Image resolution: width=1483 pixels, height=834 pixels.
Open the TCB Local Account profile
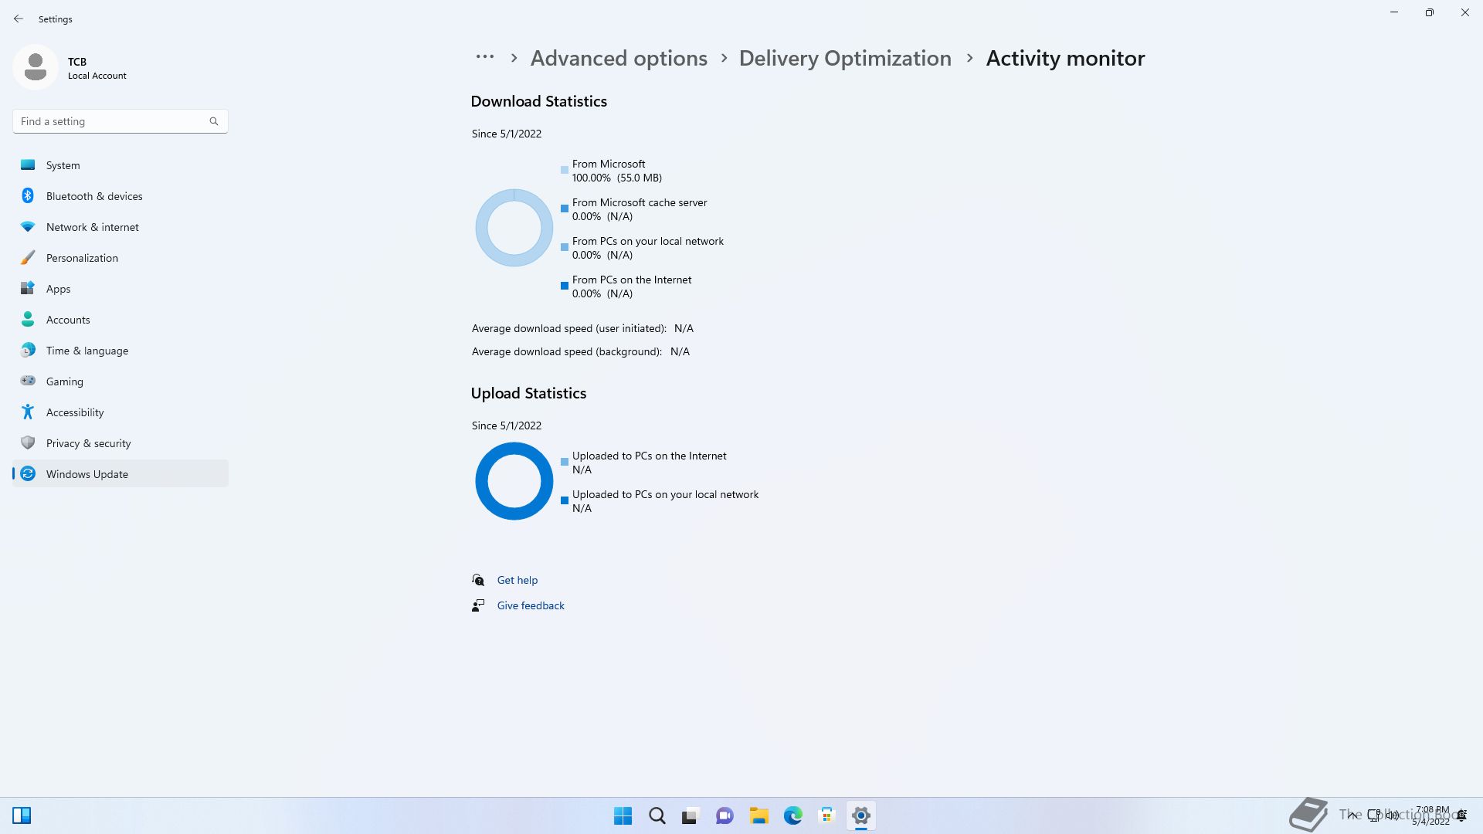(x=71, y=68)
